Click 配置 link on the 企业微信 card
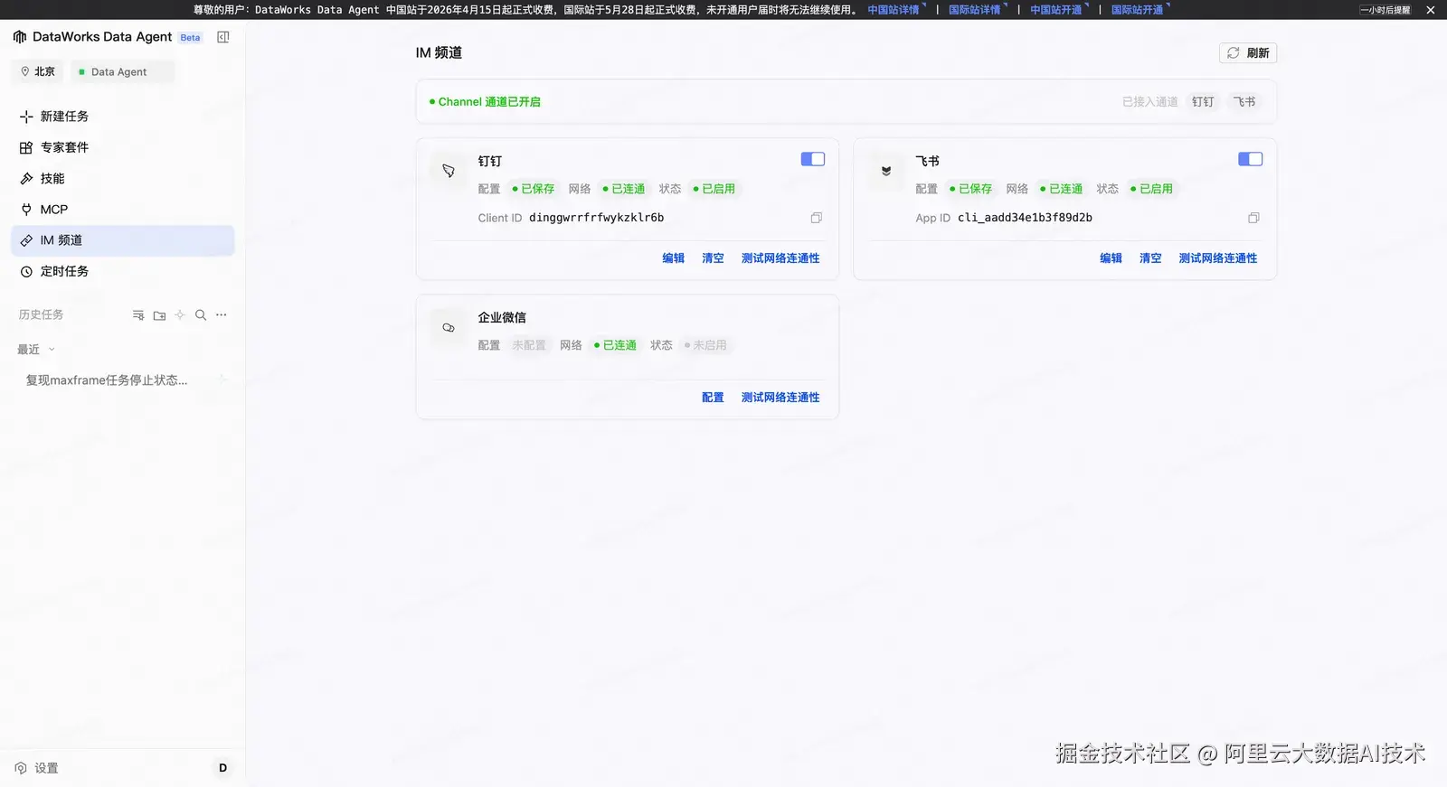 [x=714, y=398]
